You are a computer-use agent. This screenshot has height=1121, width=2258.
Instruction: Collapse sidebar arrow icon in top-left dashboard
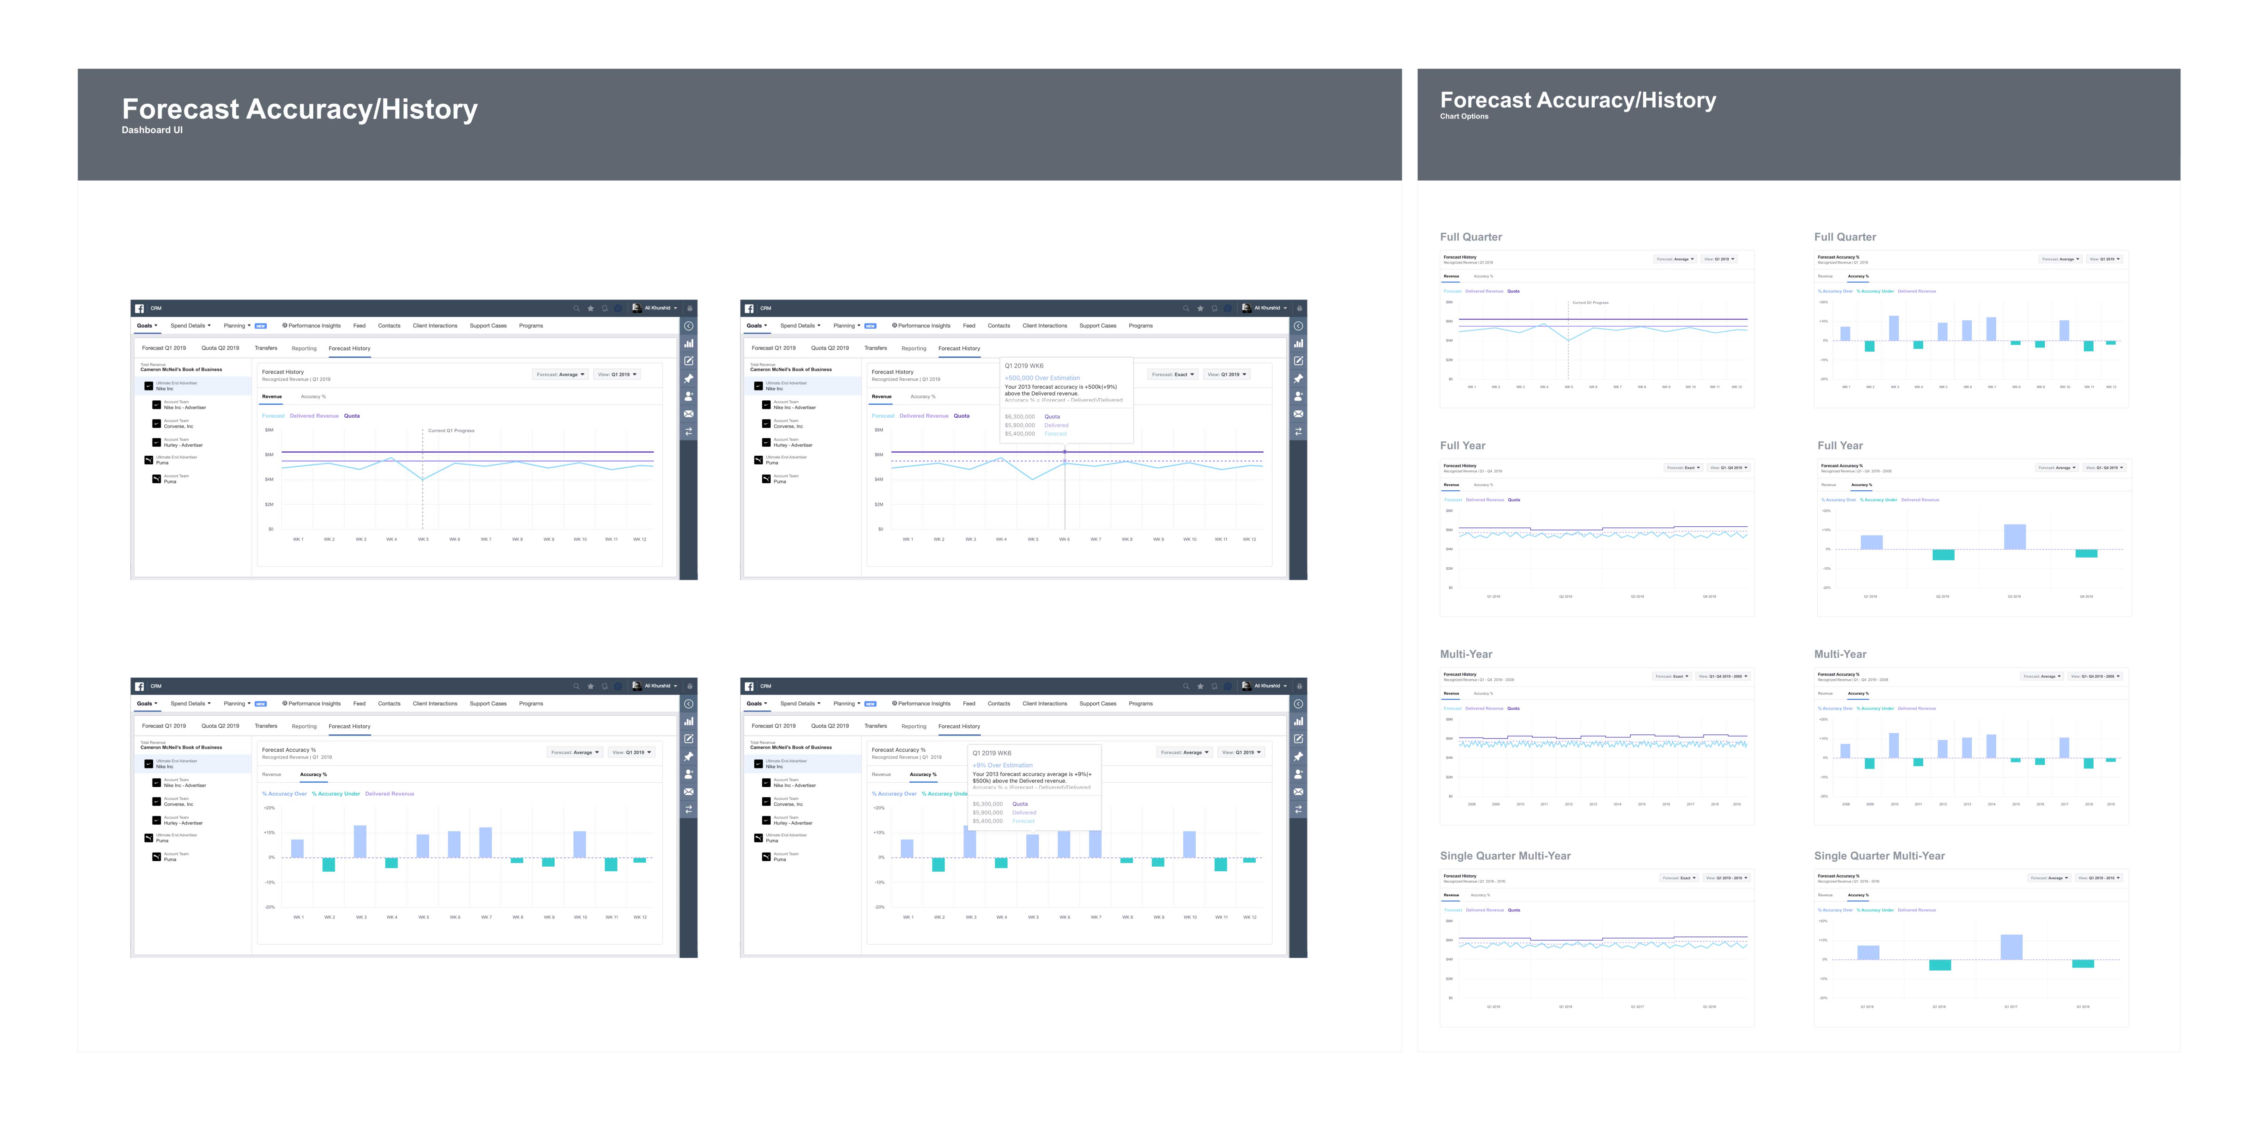click(x=689, y=326)
